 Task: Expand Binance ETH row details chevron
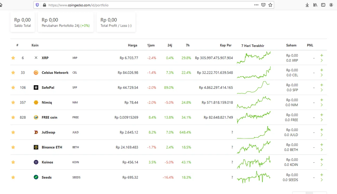(x=322, y=150)
